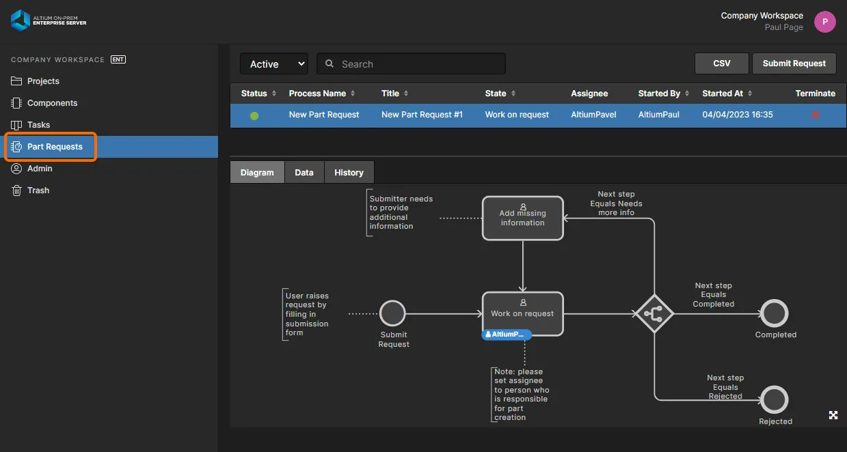This screenshot has width=847, height=452.
Task: Click the Admin user icon
Action: 17,169
